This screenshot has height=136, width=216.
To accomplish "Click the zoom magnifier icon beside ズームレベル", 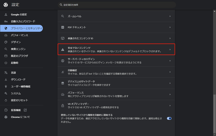I will click(63, 16).
